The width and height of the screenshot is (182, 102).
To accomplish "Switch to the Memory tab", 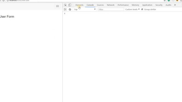I will 135,5.
